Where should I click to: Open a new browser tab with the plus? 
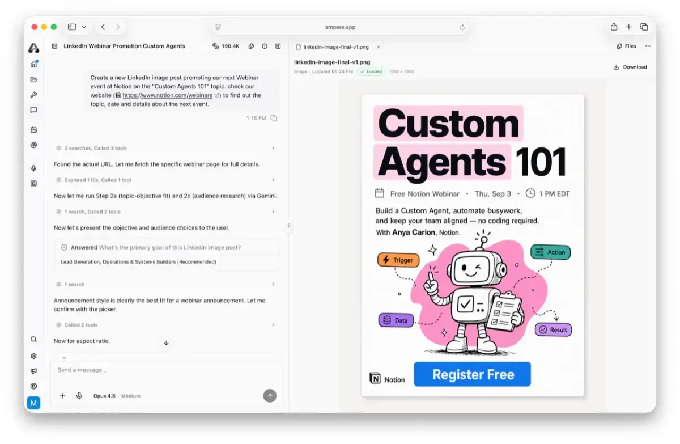tap(629, 27)
